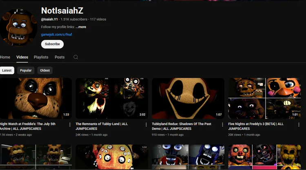Expand channel description with ...more
This screenshot has width=306, height=170.
coord(81,27)
